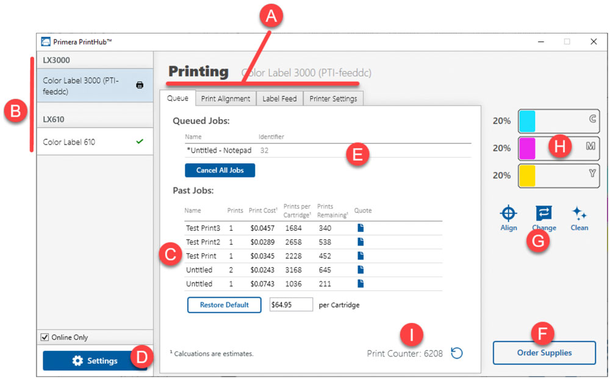Open the quote for the Untitled job with 2 prints
This screenshot has width=610, height=379.
coord(361,270)
